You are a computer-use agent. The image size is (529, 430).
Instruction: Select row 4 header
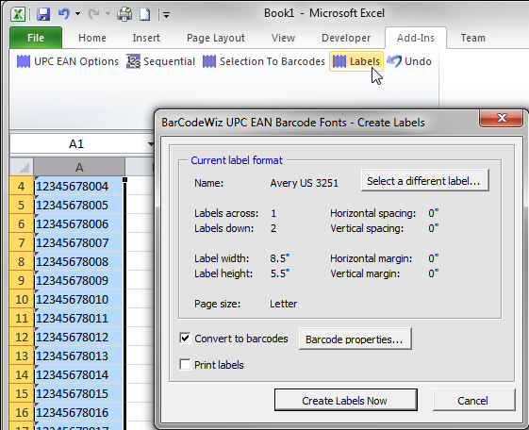coord(22,186)
